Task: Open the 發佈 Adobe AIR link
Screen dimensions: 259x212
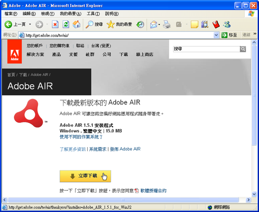Action: (125, 149)
